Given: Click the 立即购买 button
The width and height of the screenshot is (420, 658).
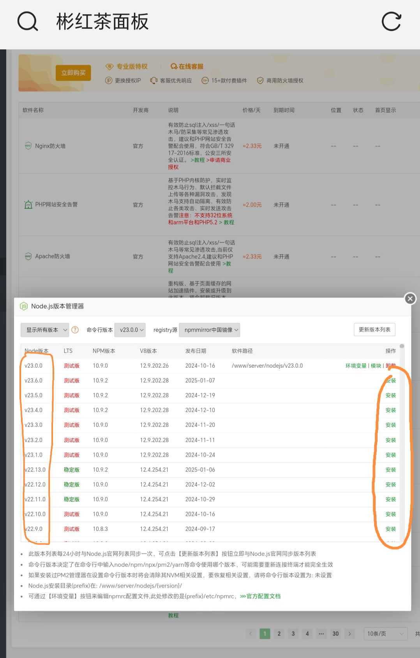Looking at the screenshot, I should pos(73,73).
